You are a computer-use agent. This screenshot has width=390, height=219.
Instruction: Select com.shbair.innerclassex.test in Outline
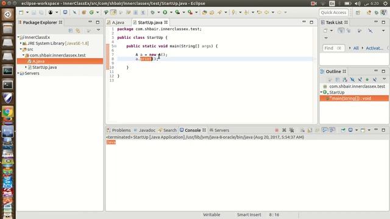(357, 86)
